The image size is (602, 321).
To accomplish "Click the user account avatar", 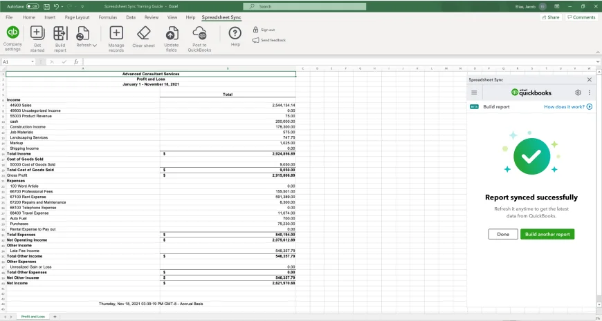I will tap(542, 6).
